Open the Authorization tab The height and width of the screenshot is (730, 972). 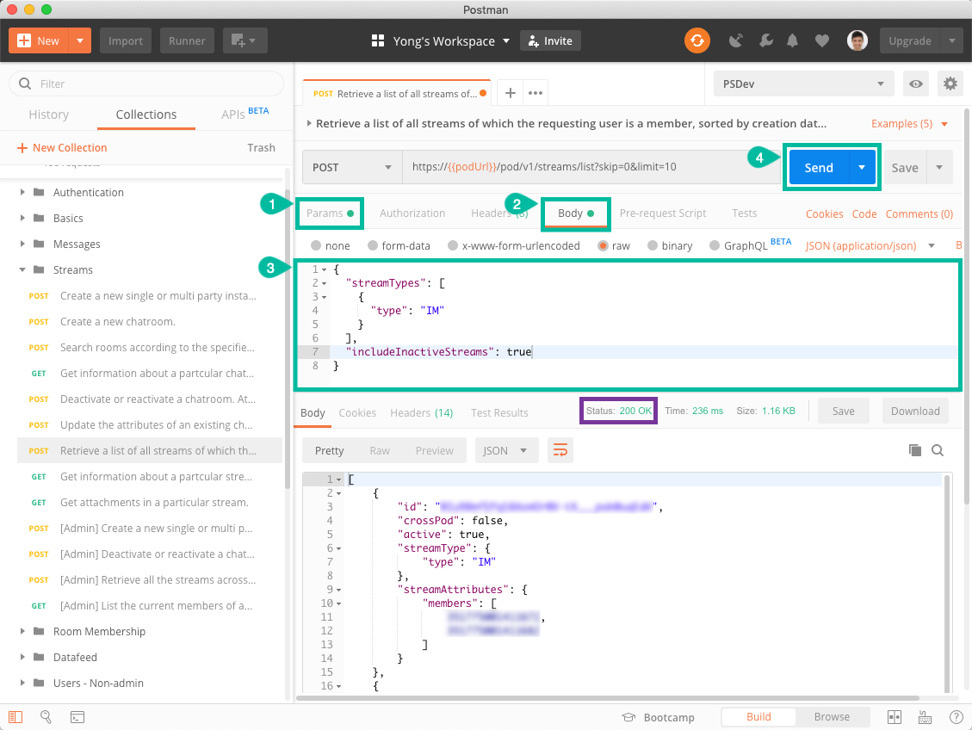pos(412,213)
